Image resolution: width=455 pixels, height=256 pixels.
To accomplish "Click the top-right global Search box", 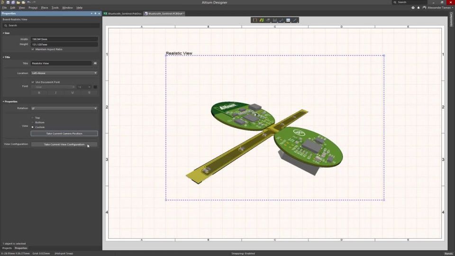I will click(409, 2).
